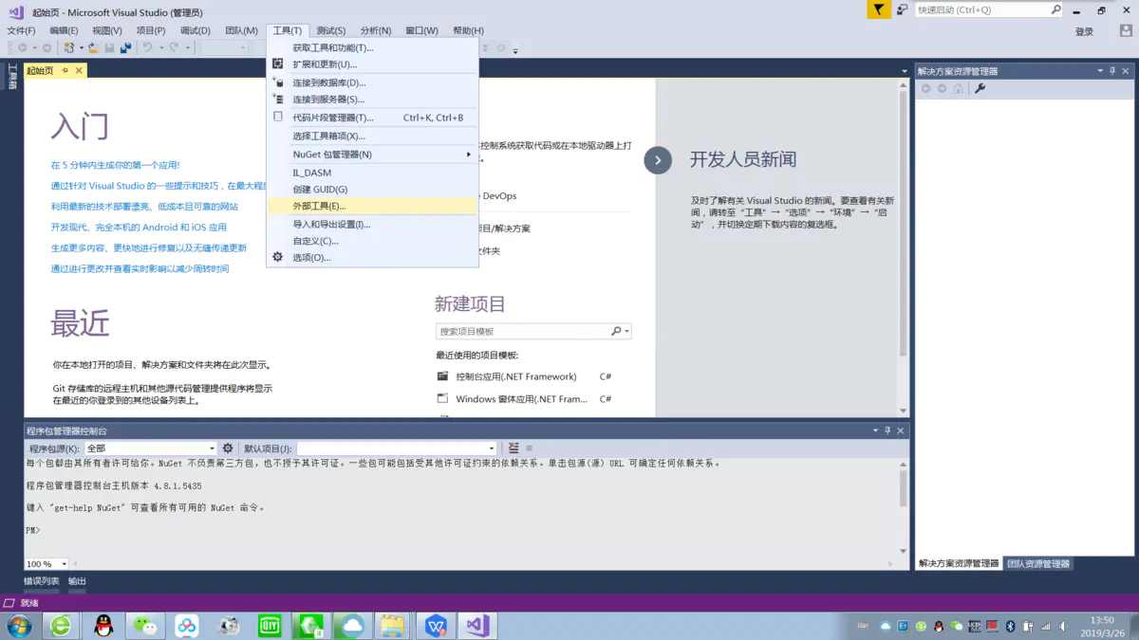Click the account avatar icon next to 登录
Image resolution: width=1139 pixels, height=640 pixels.
[x=1126, y=31]
